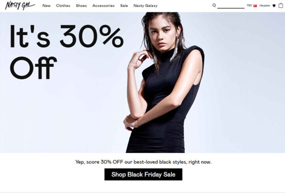285x193 pixels.
Task: Open the shopping bag icon
Action: point(281,5)
